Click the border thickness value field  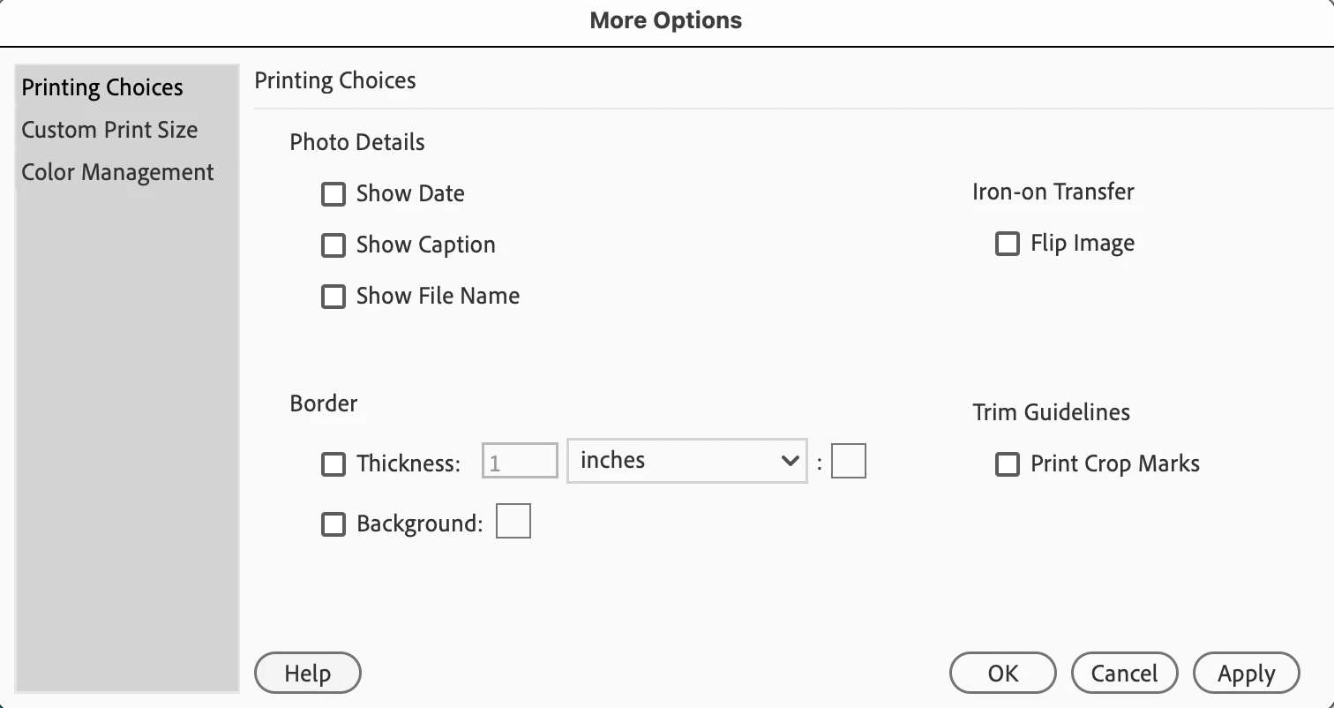point(520,462)
